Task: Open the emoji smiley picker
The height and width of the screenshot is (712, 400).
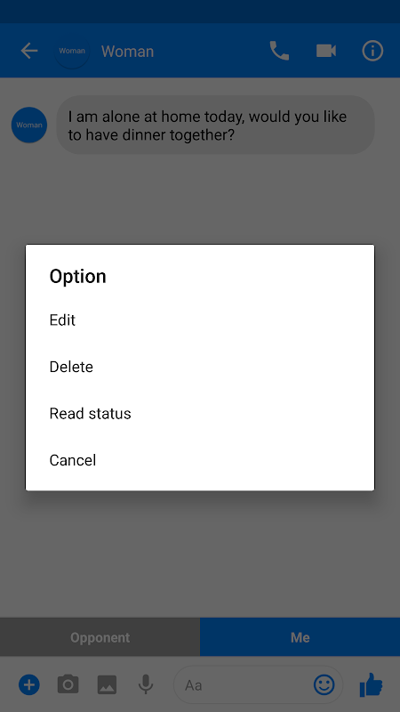Action: [324, 684]
